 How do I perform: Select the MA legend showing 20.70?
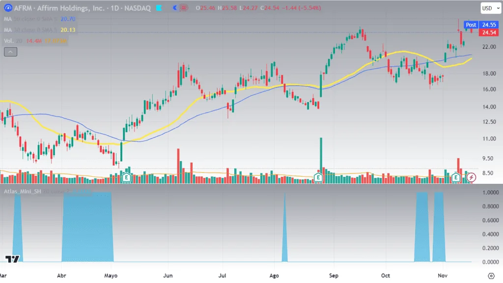pyautogui.click(x=39, y=19)
